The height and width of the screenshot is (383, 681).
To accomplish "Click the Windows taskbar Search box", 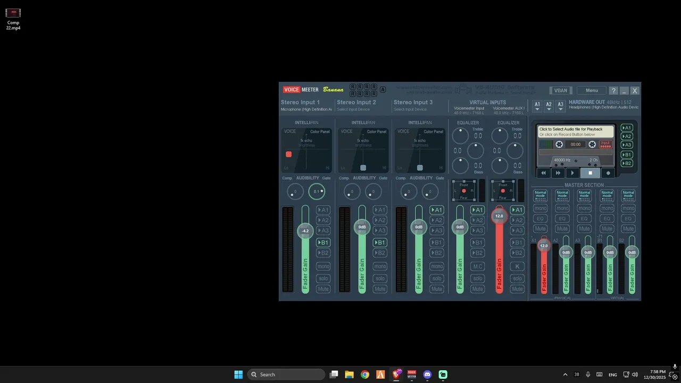I will pos(286,374).
